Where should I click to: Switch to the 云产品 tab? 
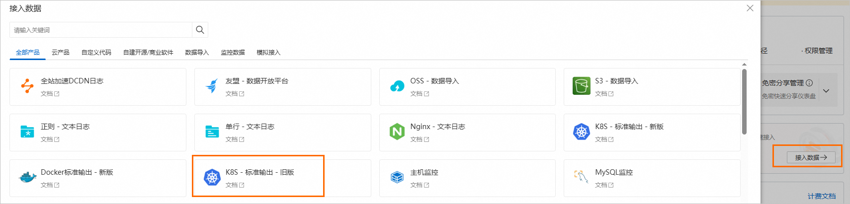[x=60, y=53]
